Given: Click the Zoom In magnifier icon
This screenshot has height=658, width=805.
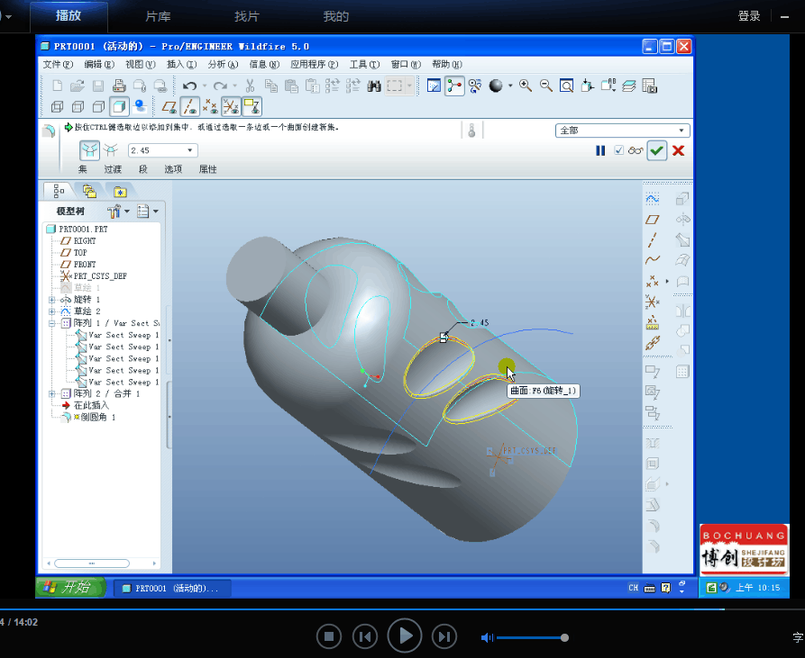Looking at the screenshot, I should coord(526,86).
